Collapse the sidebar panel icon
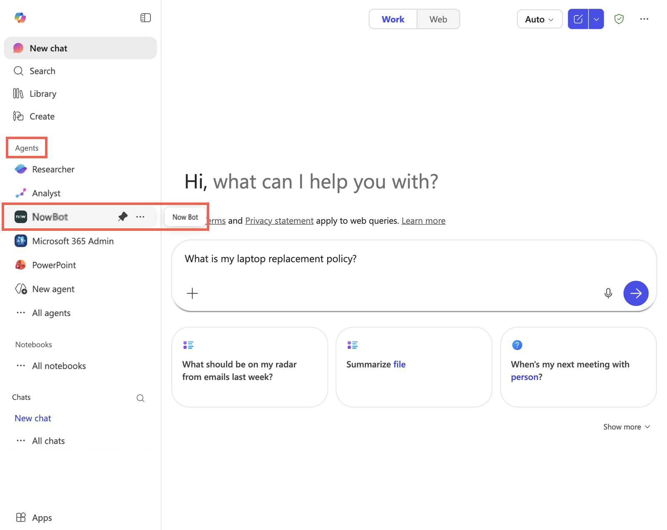667x530 pixels. click(x=145, y=18)
